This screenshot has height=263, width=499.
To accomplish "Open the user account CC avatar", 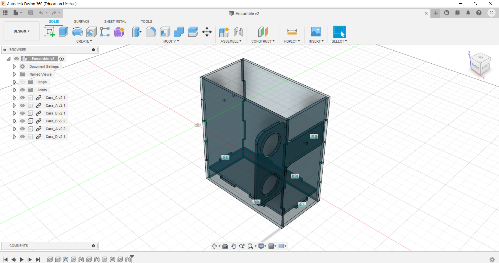I will [x=491, y=13].
